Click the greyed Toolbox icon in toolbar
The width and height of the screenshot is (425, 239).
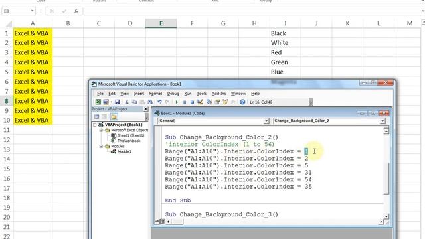(x=233, y=102)
